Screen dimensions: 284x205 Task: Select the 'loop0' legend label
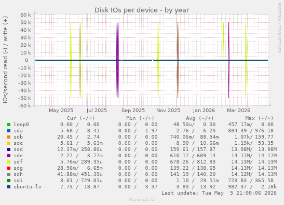click(21, 125)
